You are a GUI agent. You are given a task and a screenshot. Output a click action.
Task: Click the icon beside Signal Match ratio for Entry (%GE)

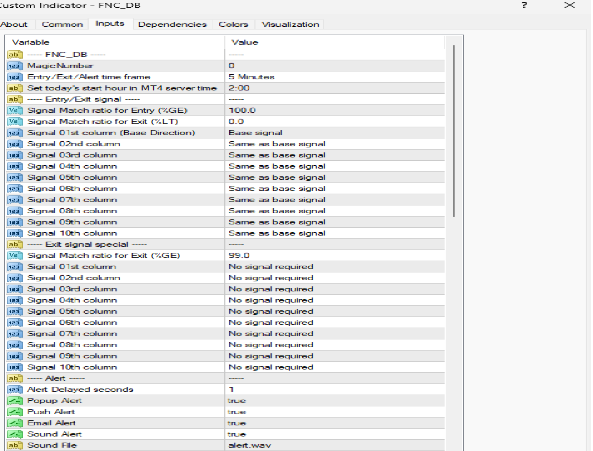click(15, 111)
